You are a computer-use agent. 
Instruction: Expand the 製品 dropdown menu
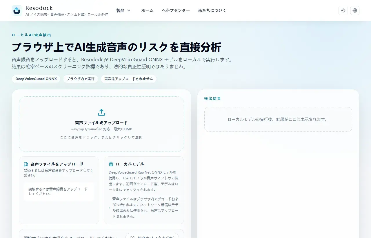point(123,10)
